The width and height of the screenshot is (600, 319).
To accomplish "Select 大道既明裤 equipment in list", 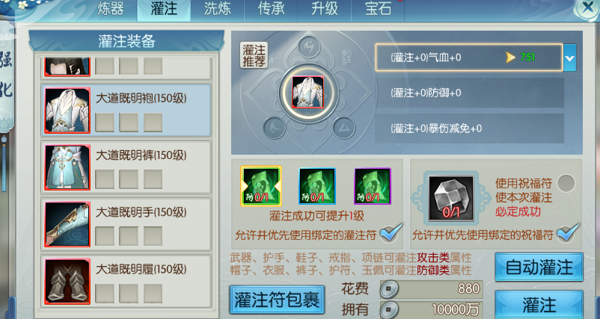I will [126, 167].
